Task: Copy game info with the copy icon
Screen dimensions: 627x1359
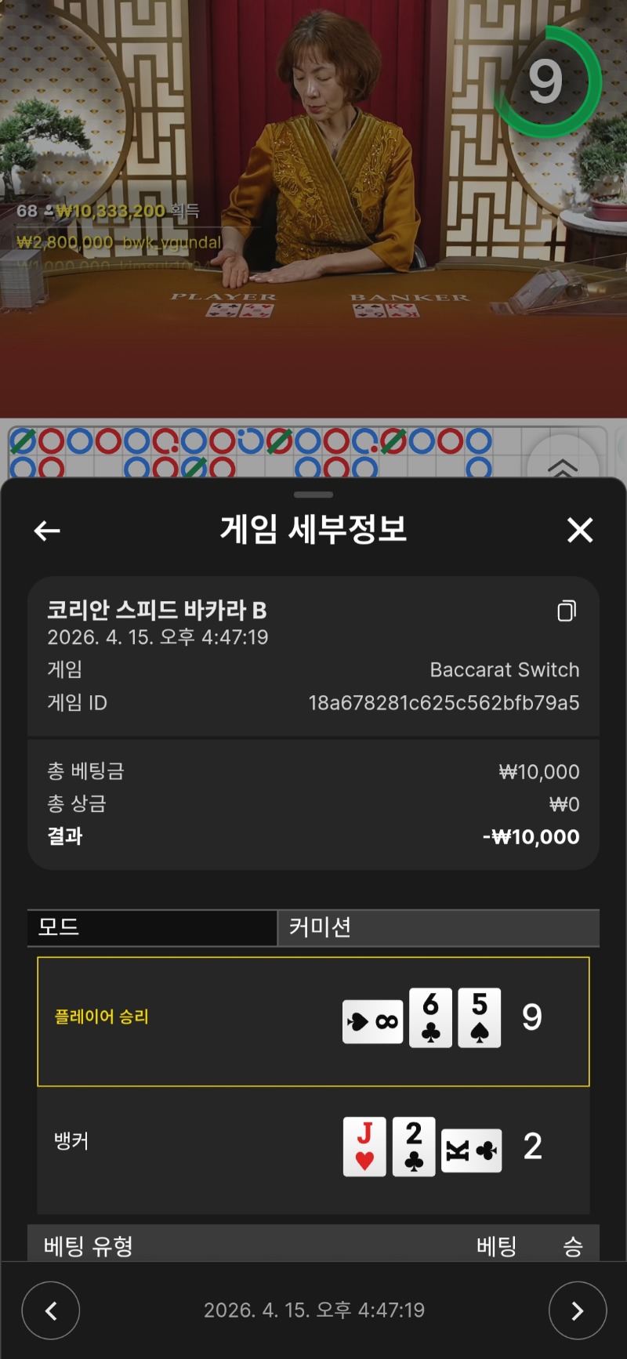Action: coord(567,611)
